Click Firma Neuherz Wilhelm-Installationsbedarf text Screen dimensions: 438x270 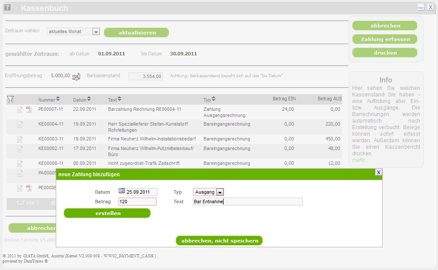click(x=152, y=139)
